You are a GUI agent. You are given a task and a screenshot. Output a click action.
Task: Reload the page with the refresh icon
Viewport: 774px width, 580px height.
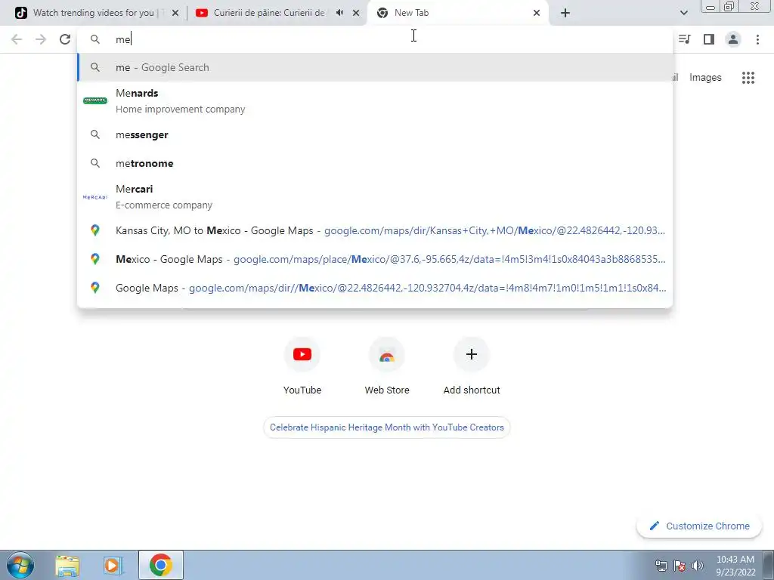(x=65, y=39)
